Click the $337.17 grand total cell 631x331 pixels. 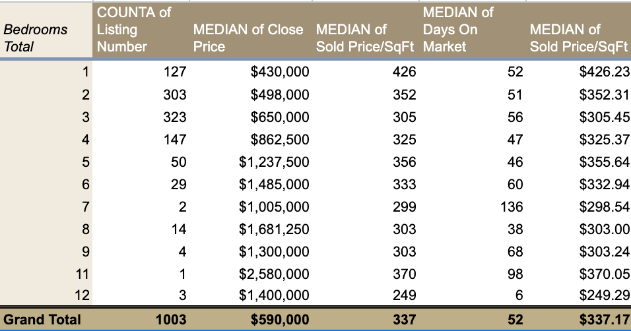click(x=604, y=320)
